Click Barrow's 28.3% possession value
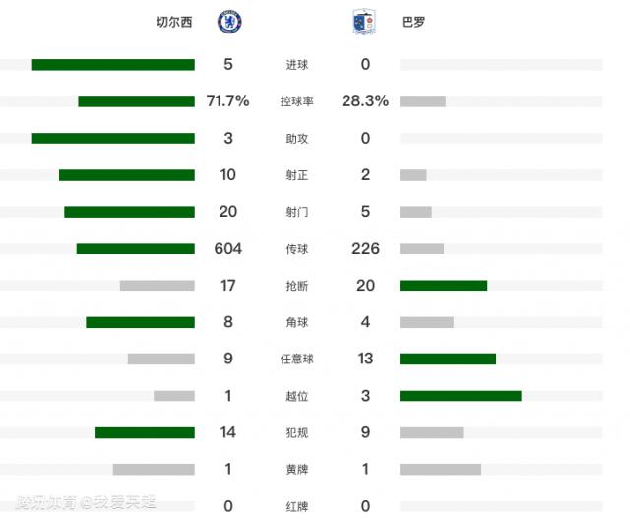This screenshot has height=523, width=630. pos(365,101)
